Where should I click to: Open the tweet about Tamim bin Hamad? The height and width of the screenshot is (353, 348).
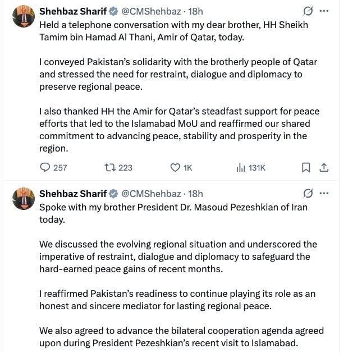pyautogui.click(x=180, y=86)
